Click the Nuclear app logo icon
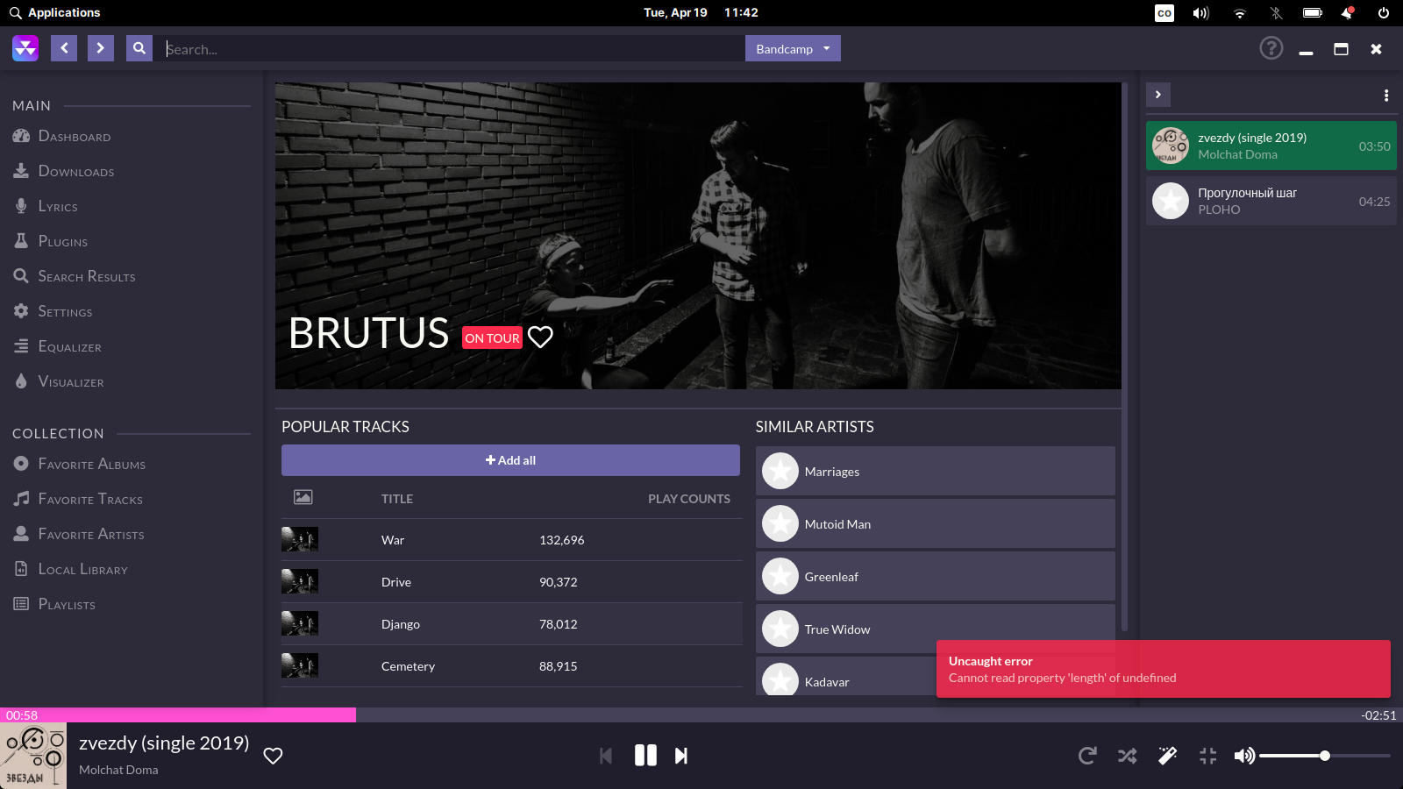The height and width of the screenshot is (789, 1403). coord(25,48)
